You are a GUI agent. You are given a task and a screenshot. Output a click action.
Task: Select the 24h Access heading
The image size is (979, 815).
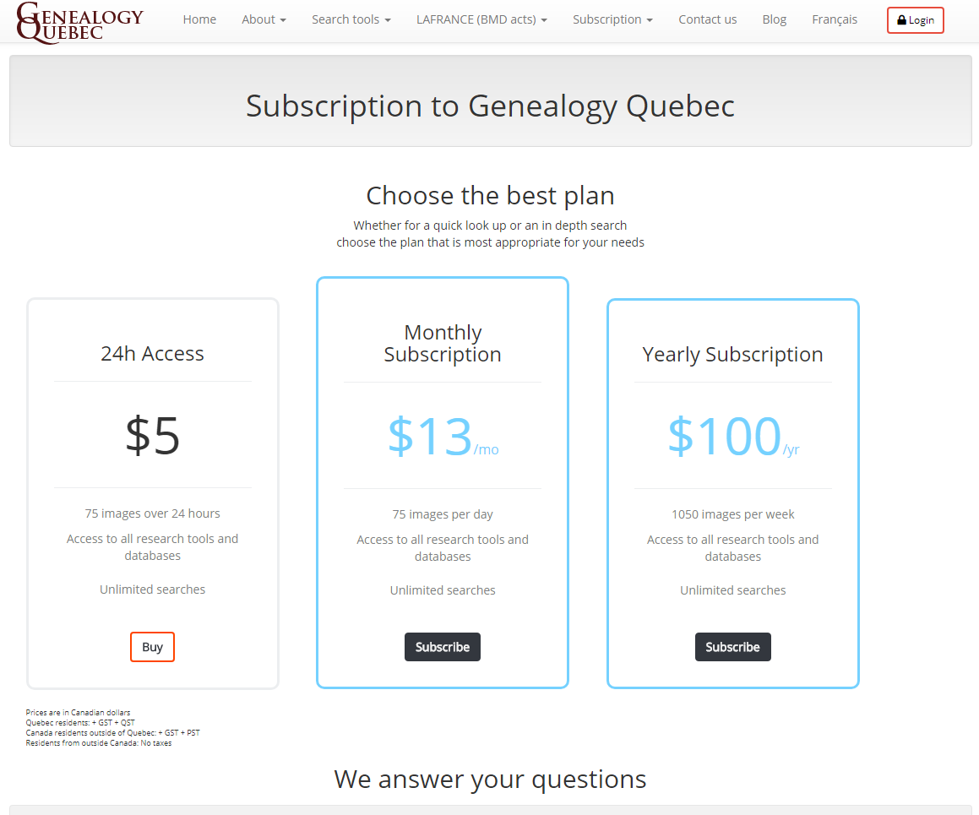(152, 353)
